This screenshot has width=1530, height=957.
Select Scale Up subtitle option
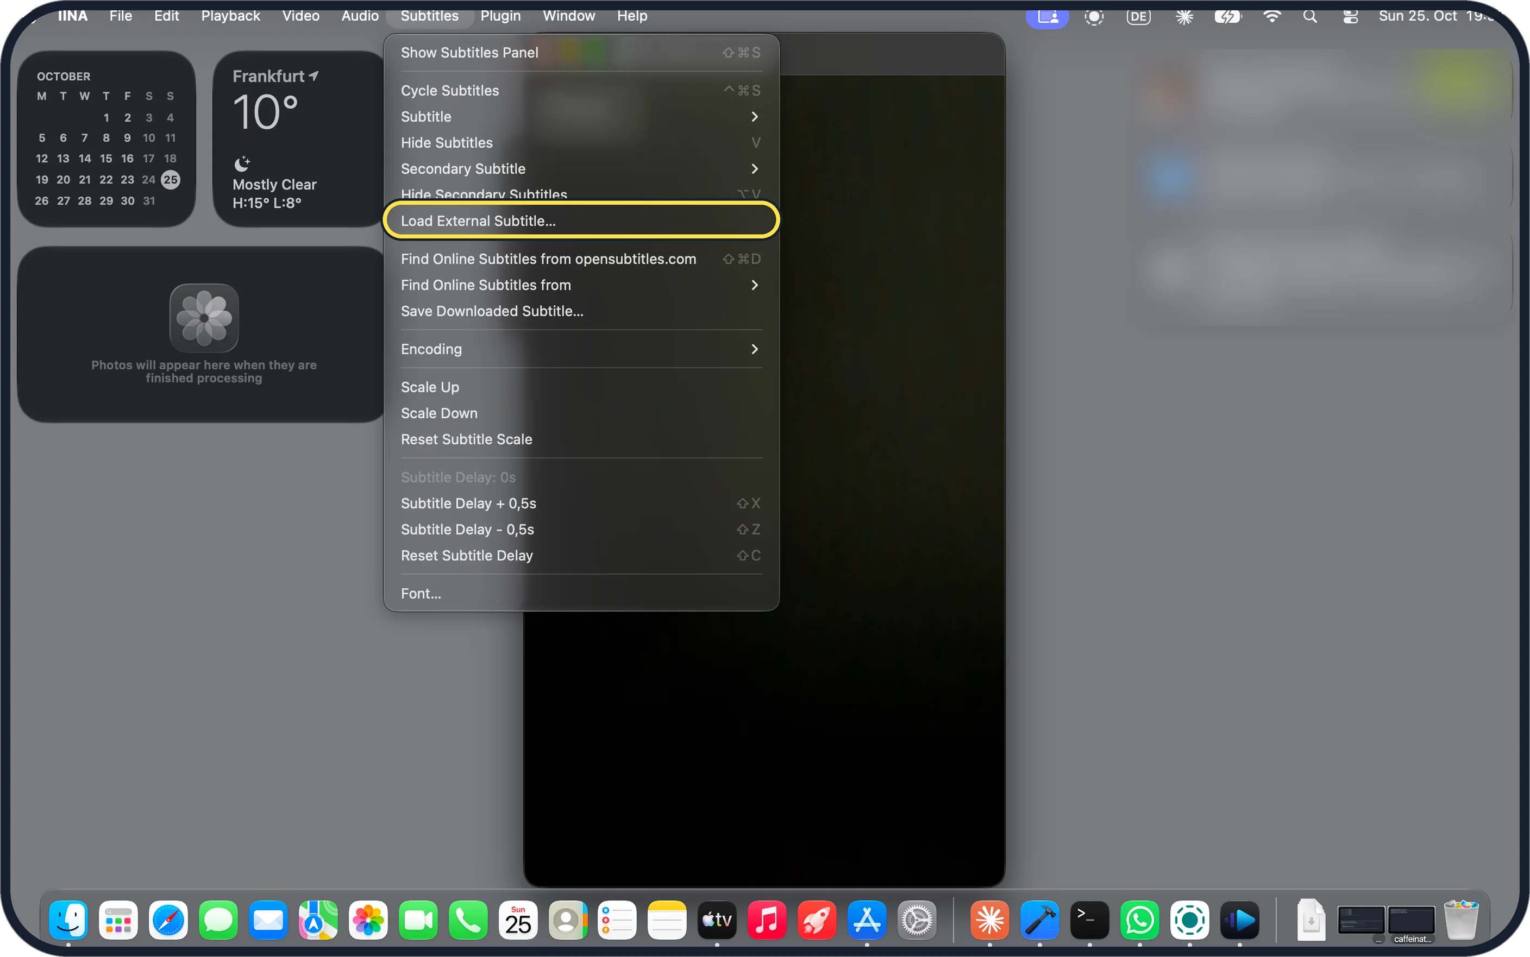pos(581,387)
